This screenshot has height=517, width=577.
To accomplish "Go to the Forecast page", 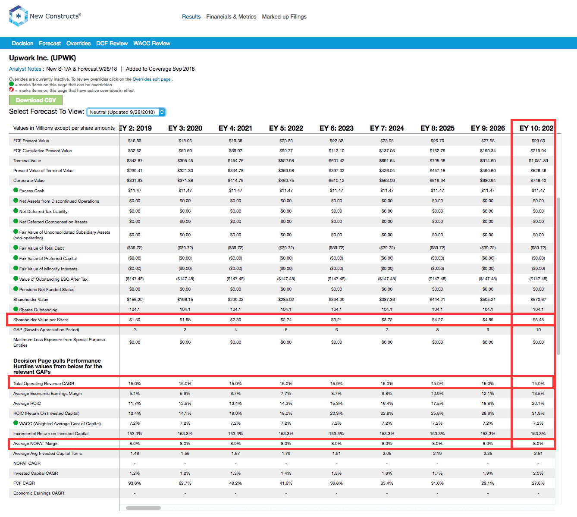I will coord(50,44).
